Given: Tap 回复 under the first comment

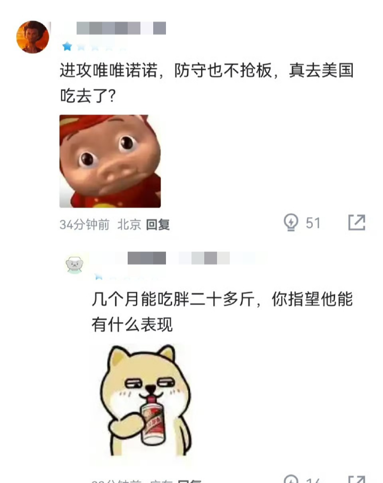Looking at the screenshot, I should click(x=158, y=225).
